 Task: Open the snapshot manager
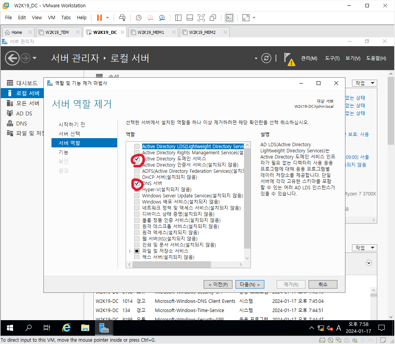click(162, 18)
